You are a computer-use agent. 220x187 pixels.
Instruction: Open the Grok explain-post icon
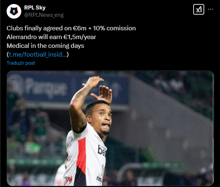click(x=199, y=9)
